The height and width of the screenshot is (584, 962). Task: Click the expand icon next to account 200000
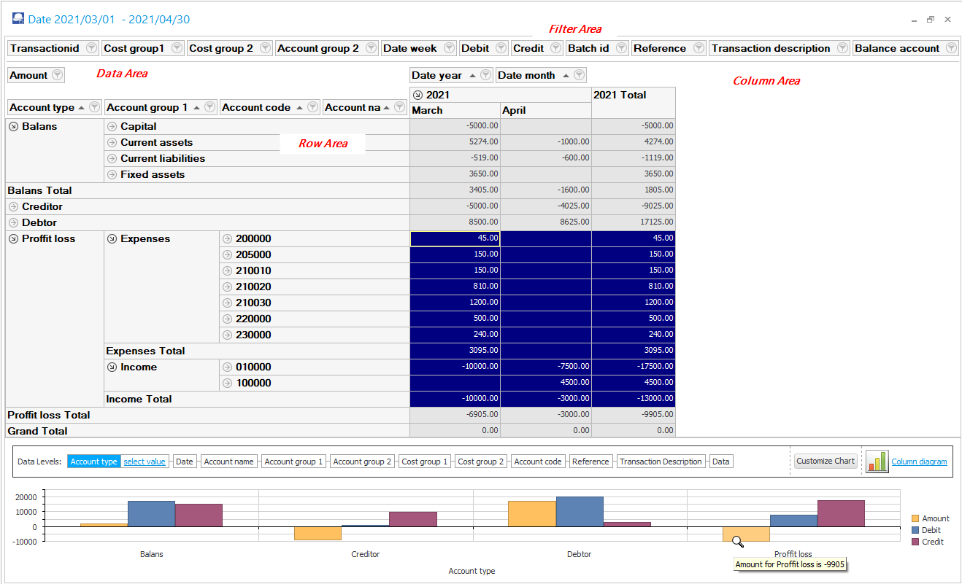coord(227,238)
